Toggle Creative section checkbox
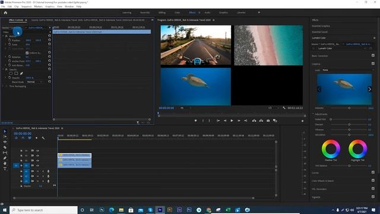 (x=373, y=64)
